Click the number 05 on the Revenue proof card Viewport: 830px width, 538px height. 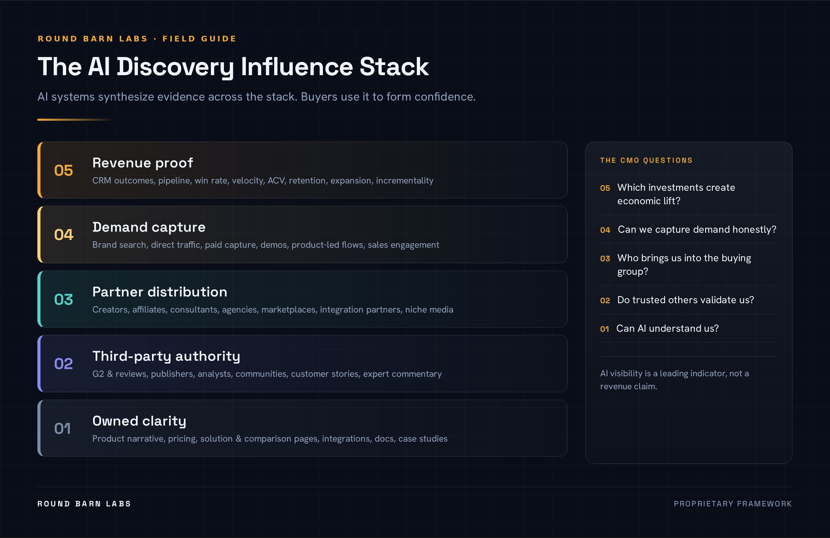(64, 170)
